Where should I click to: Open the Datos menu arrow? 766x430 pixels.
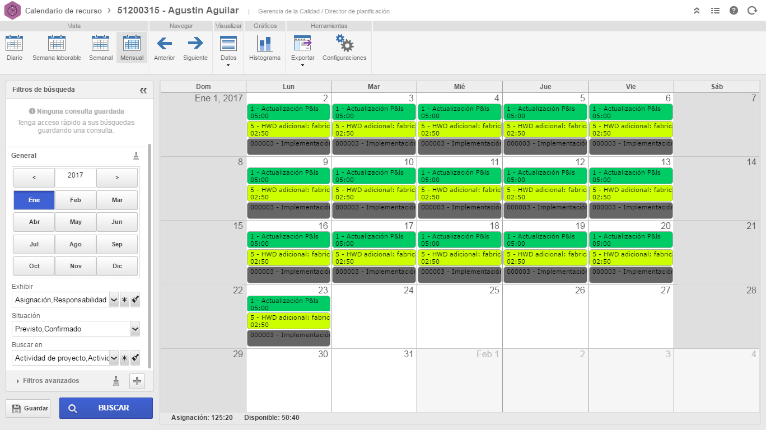point(228,65)
